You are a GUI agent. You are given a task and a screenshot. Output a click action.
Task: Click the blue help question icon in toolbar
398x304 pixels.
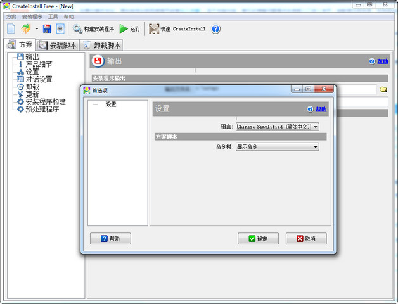215,29
